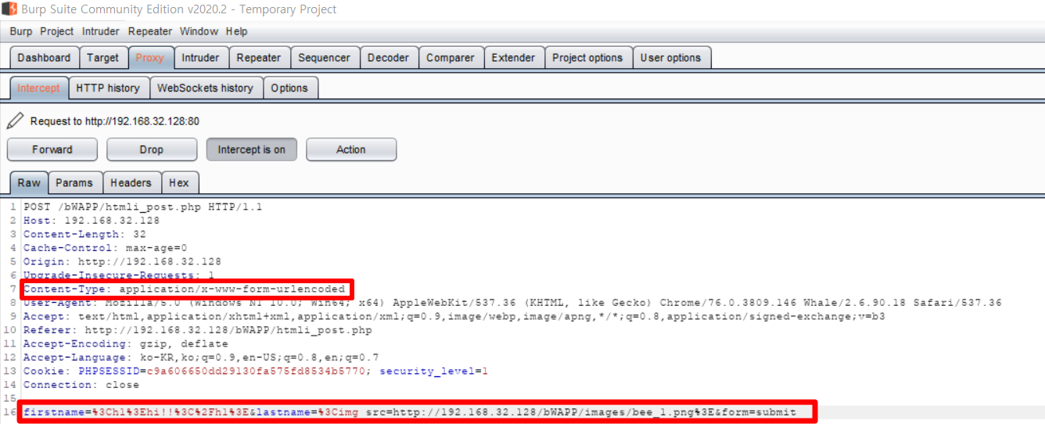Open the WebSockets history sub-tab

tap(205, 88)
